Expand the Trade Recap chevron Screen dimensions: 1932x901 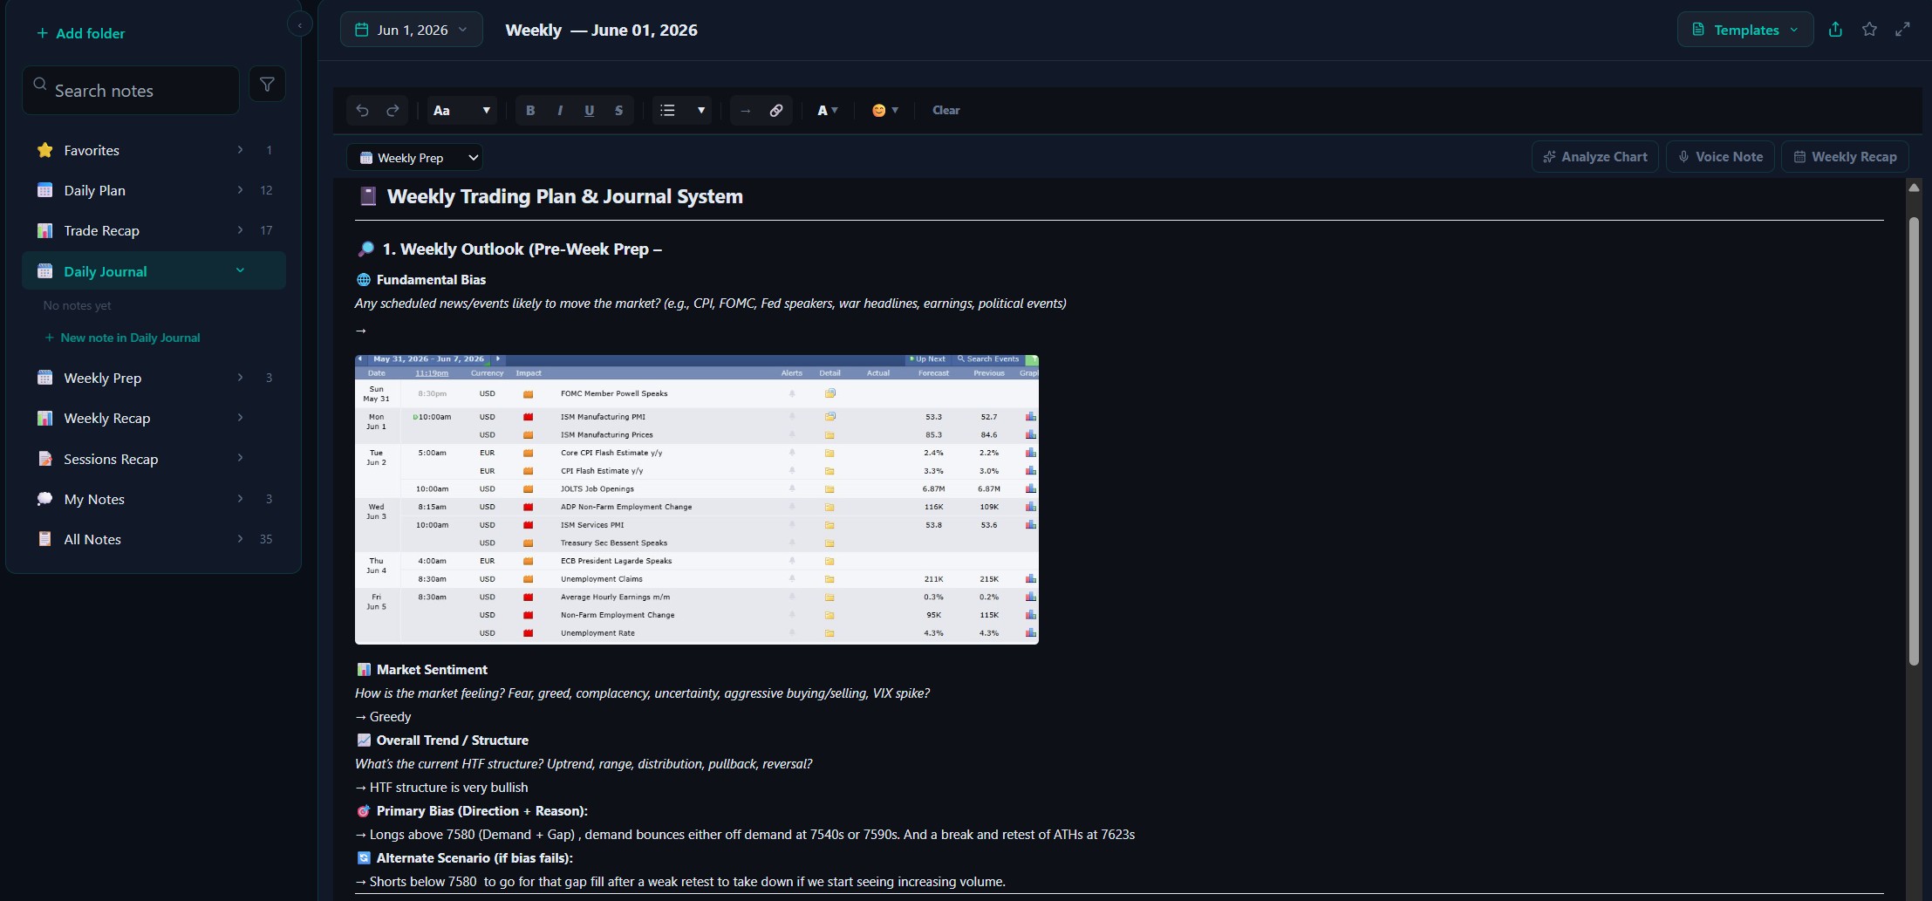click(240, 230)
